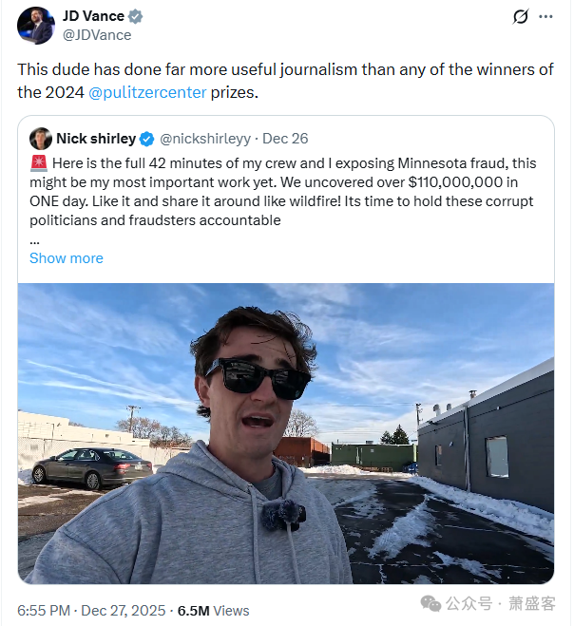Click JD Vance's verified checkmark badge
574x626 pixels.
click(x=136, y=16)
